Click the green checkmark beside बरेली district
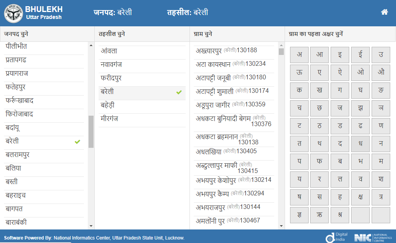The image size is (396, 243). coord(78,141)
